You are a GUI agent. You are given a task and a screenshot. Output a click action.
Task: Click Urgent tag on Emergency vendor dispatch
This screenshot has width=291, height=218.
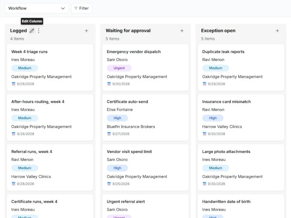[x=119, y=68]
